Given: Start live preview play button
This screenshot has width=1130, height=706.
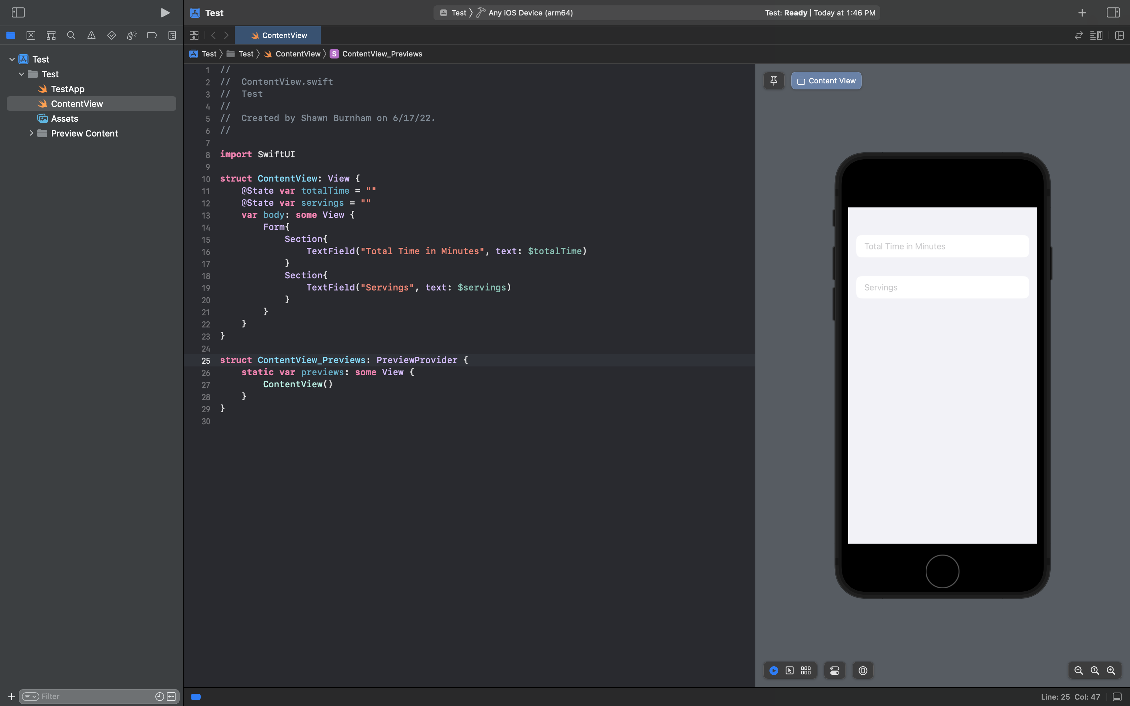Looking at the screenshot, I should [x=774, y=670].
